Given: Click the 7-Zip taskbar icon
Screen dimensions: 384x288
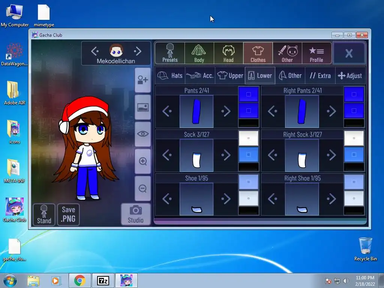Looking at the screenshot, I should pyautogui.click(x=103, y=280).
